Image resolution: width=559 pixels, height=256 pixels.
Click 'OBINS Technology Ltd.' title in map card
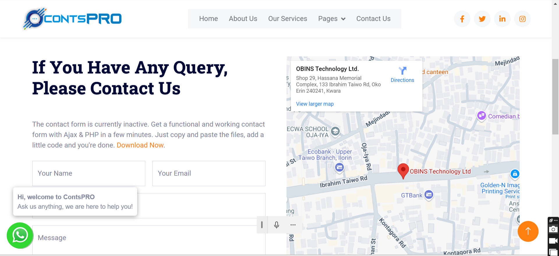point(328,69)
